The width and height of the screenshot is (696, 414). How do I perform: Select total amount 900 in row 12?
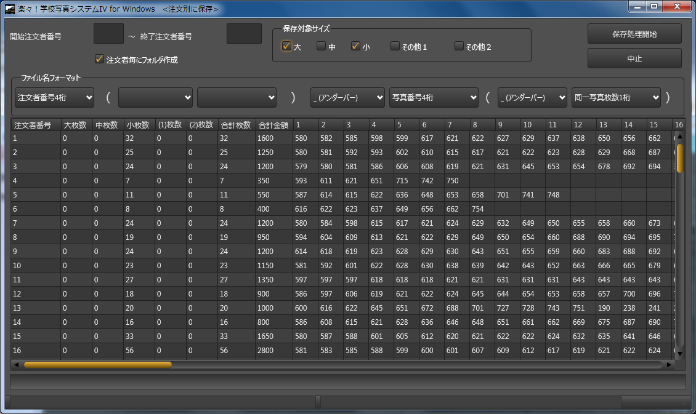tap(274, 294)
